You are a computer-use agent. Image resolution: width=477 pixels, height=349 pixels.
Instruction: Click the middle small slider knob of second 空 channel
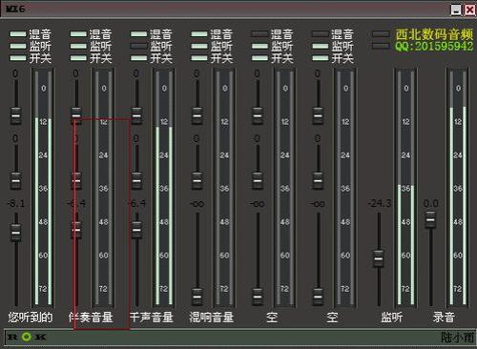click(318, 181)
